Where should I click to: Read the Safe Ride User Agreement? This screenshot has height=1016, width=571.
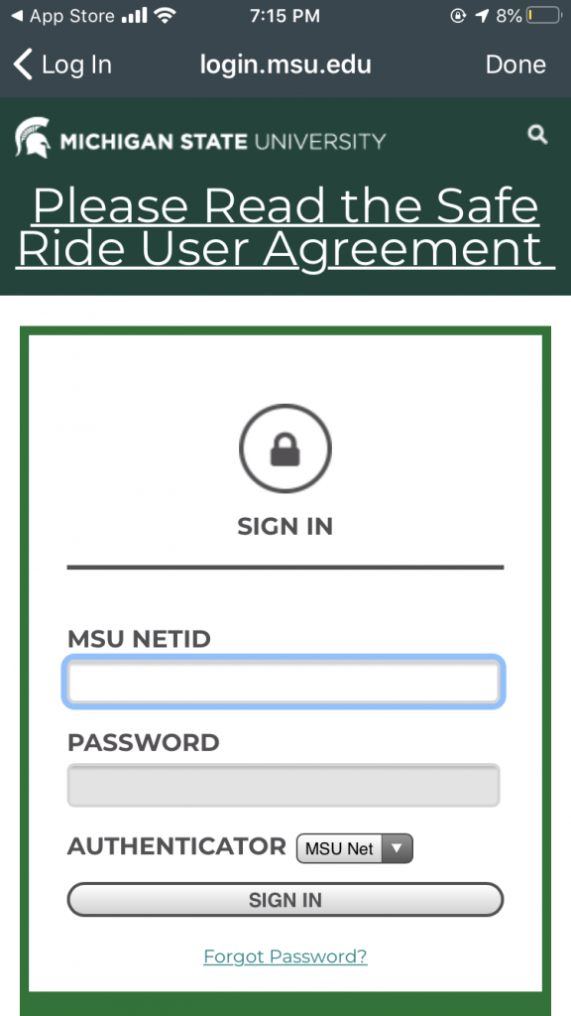click(285, 226)
